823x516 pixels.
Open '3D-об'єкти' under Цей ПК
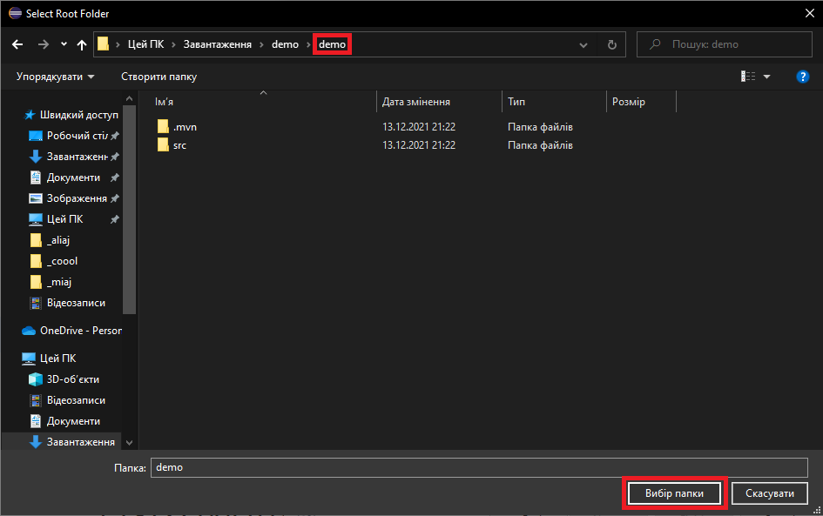tap(73, 379)
